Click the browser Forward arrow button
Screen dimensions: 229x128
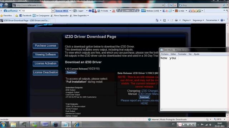6,5
